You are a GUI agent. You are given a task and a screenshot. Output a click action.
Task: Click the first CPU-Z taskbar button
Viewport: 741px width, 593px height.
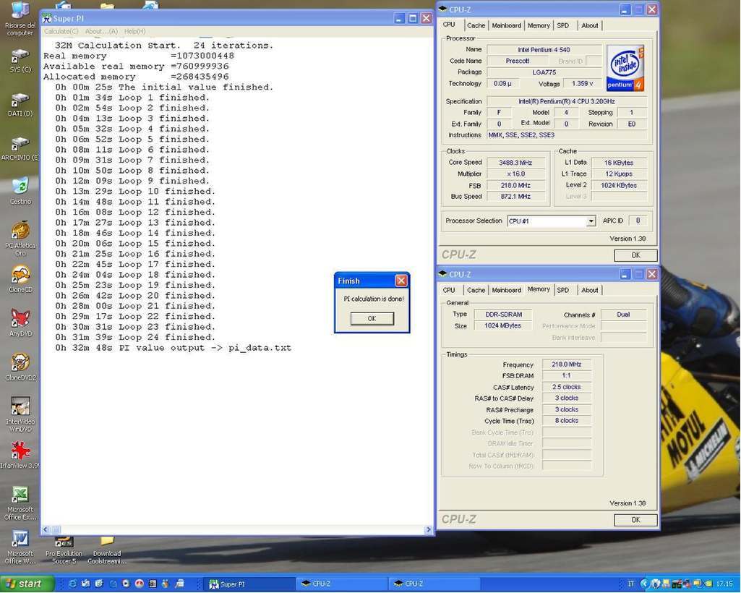[343, 584]
